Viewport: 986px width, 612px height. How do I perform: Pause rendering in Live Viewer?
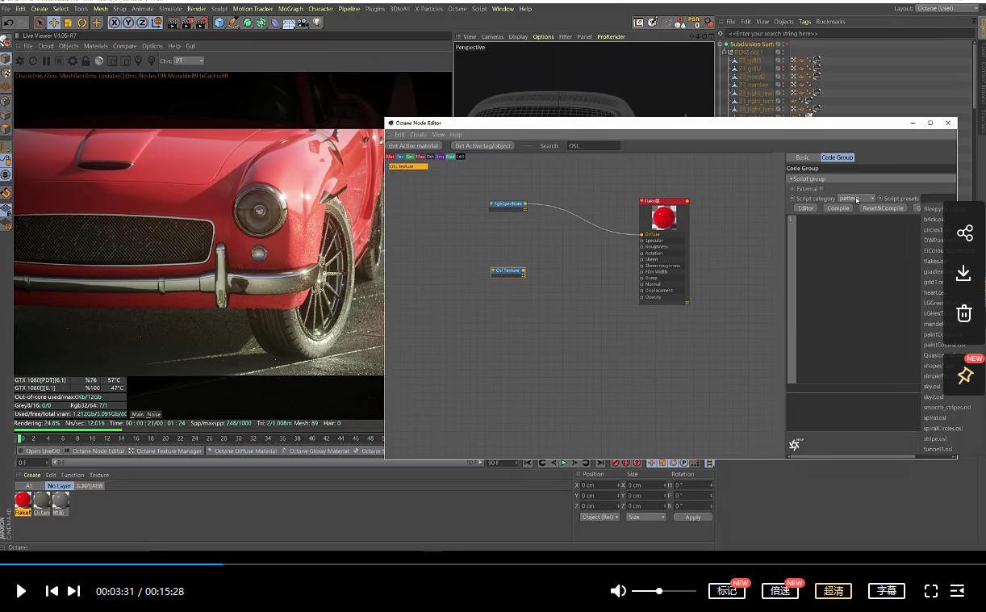coord(46,61)
